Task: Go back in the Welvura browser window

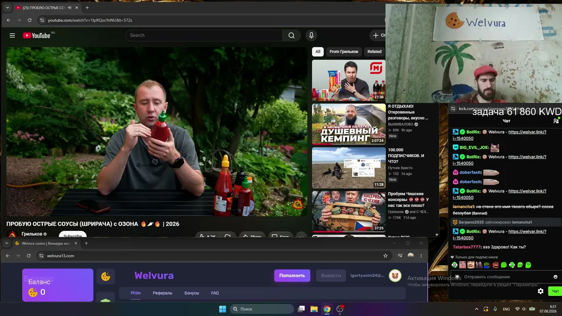Action: (x=7, y=256)
